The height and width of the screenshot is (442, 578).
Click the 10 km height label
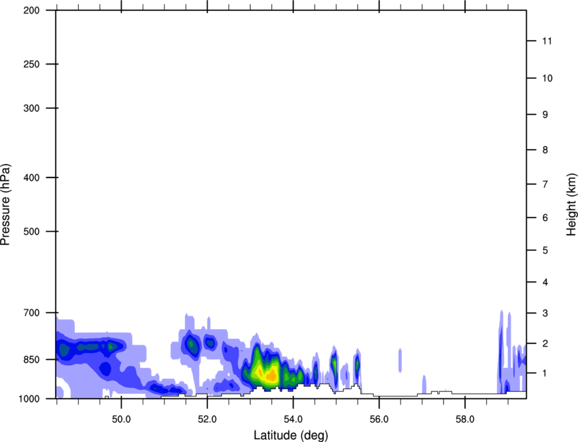[x=547, y=78]
